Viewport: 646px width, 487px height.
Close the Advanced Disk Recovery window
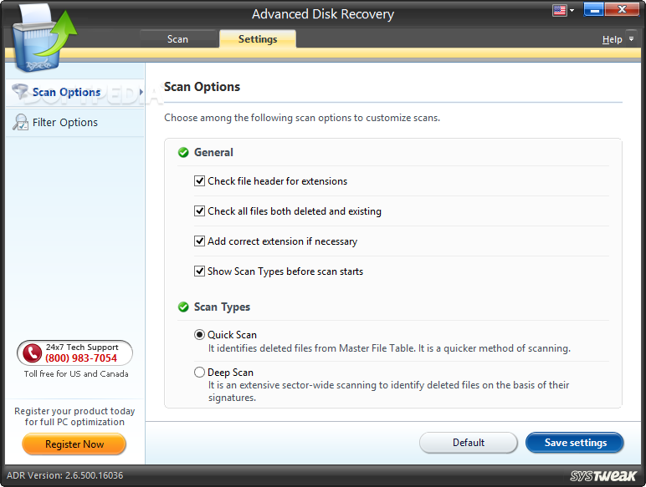pos(622,9)
